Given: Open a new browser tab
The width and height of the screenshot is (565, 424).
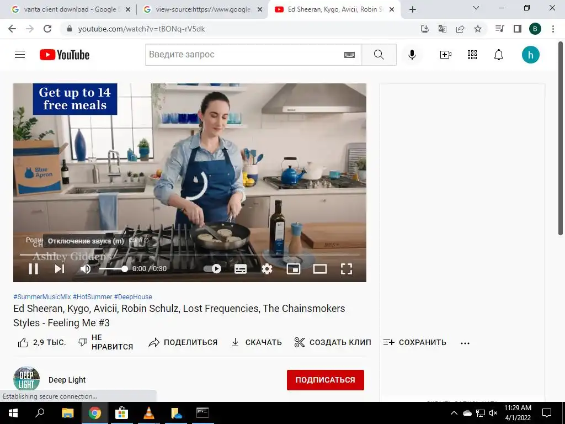Looking at the screenshot, I should point(413,10).
